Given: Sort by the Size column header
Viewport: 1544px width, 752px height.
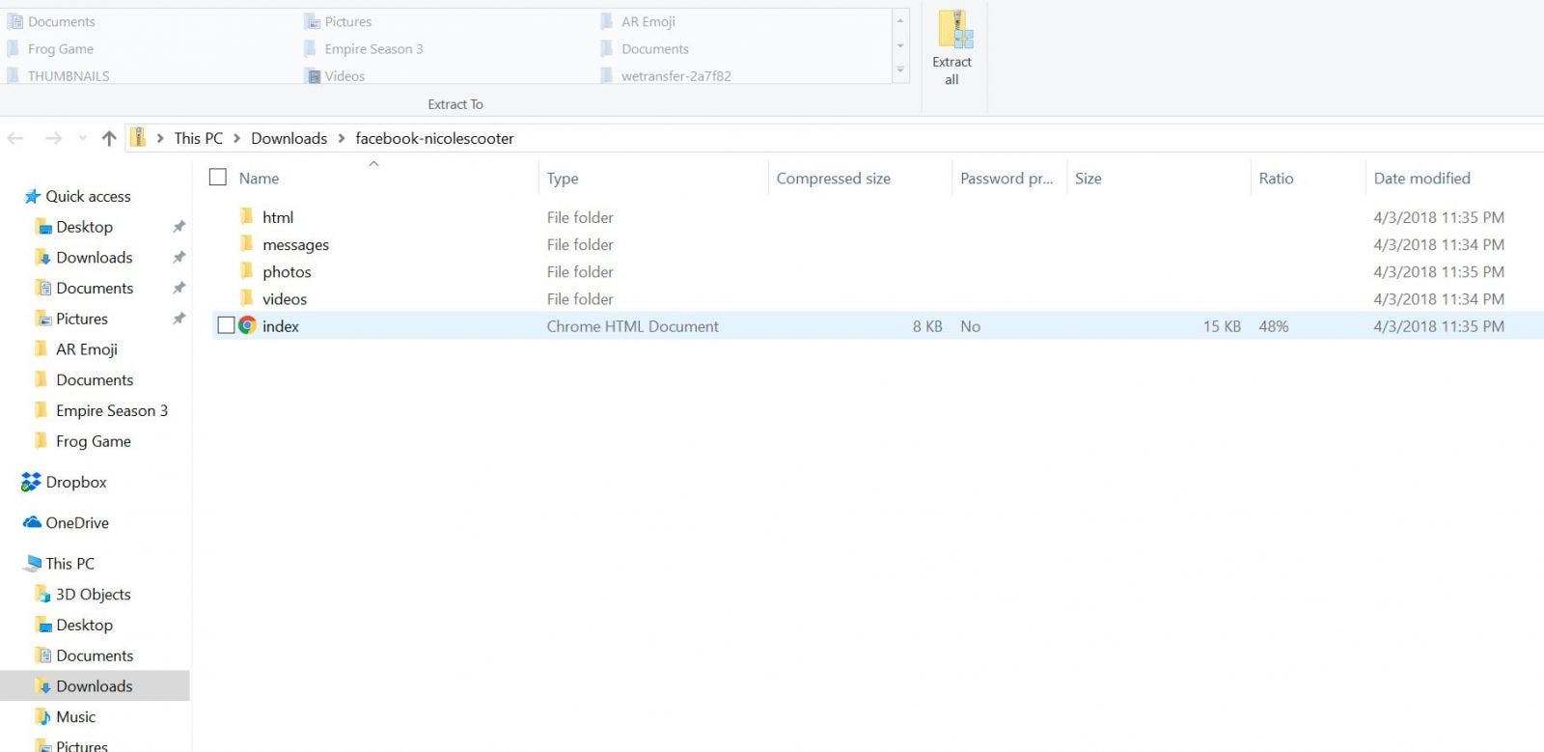Looking at the screenshot, I should (1088, 179).
